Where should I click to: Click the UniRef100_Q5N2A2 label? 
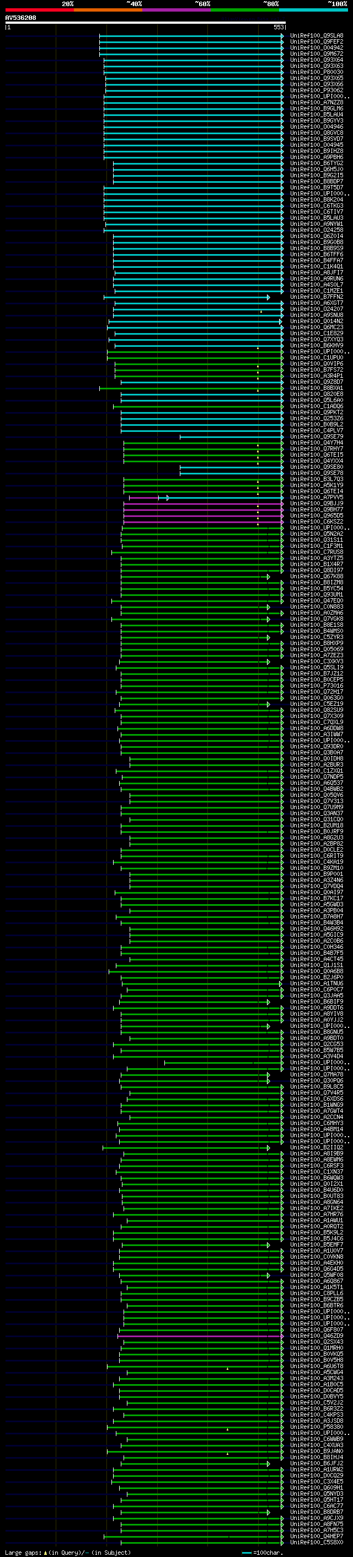point(317,534)
